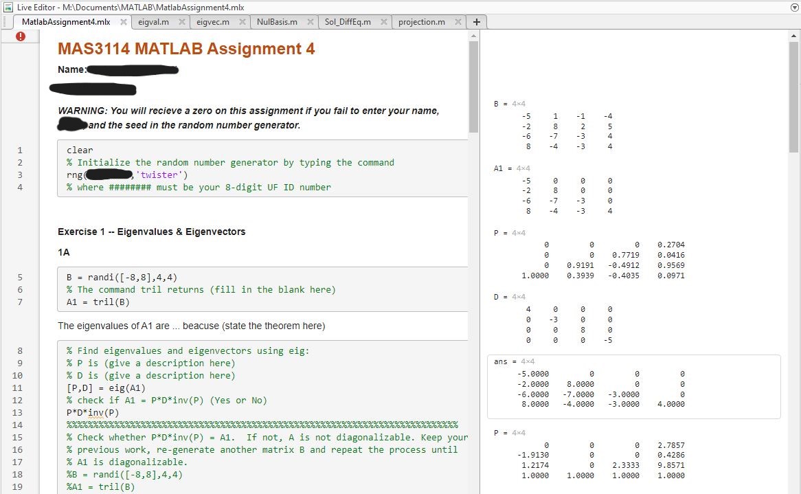The width and height of the screenshot is (801, 494).
Task: Click the 'A1 = tril(B)' code line
Action: tap(98, 302)
